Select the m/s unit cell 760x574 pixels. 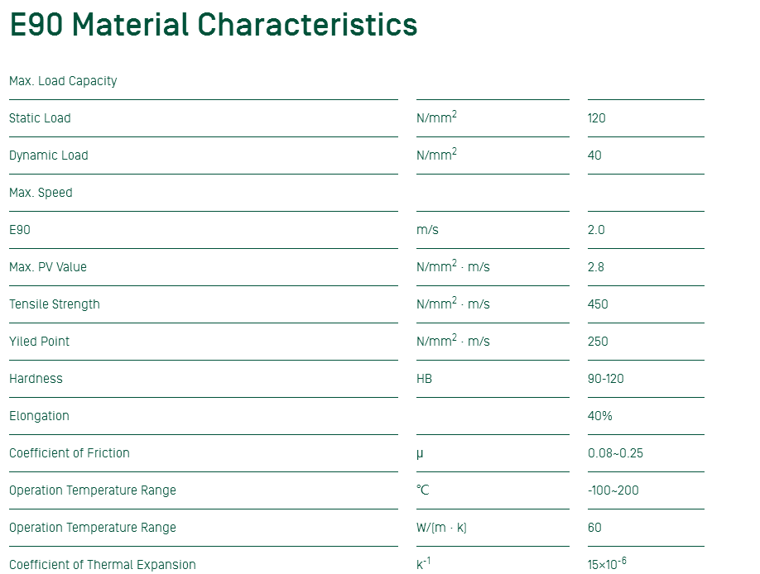(x=427, y=230)
